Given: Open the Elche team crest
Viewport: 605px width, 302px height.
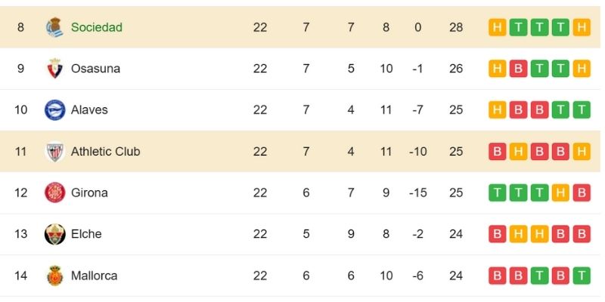Looking at the screenshot, I should (55, 234).
